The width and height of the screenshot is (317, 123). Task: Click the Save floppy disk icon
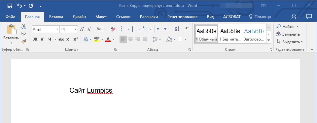click(10, 6)
